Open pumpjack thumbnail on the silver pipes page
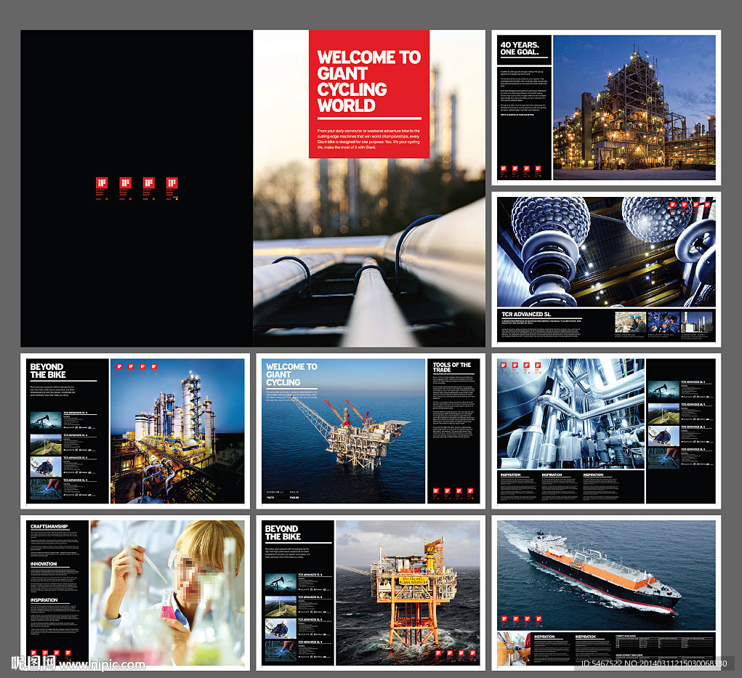The width and height of the screenshot is (742, 678). [664, 391]
